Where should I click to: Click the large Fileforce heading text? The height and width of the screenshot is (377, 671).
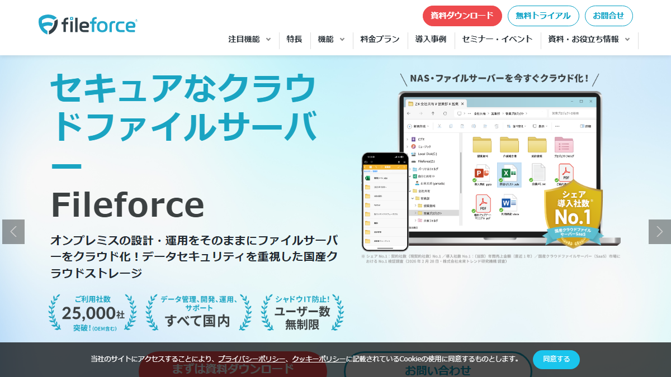(x=127, y=204)
